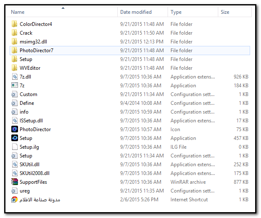Click the 926 KB size cell
This screenshot has width=261, height=218.
[x=241, y=77]
